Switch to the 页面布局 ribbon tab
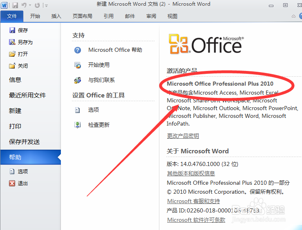The image size is (302, 230). (82, 16)
